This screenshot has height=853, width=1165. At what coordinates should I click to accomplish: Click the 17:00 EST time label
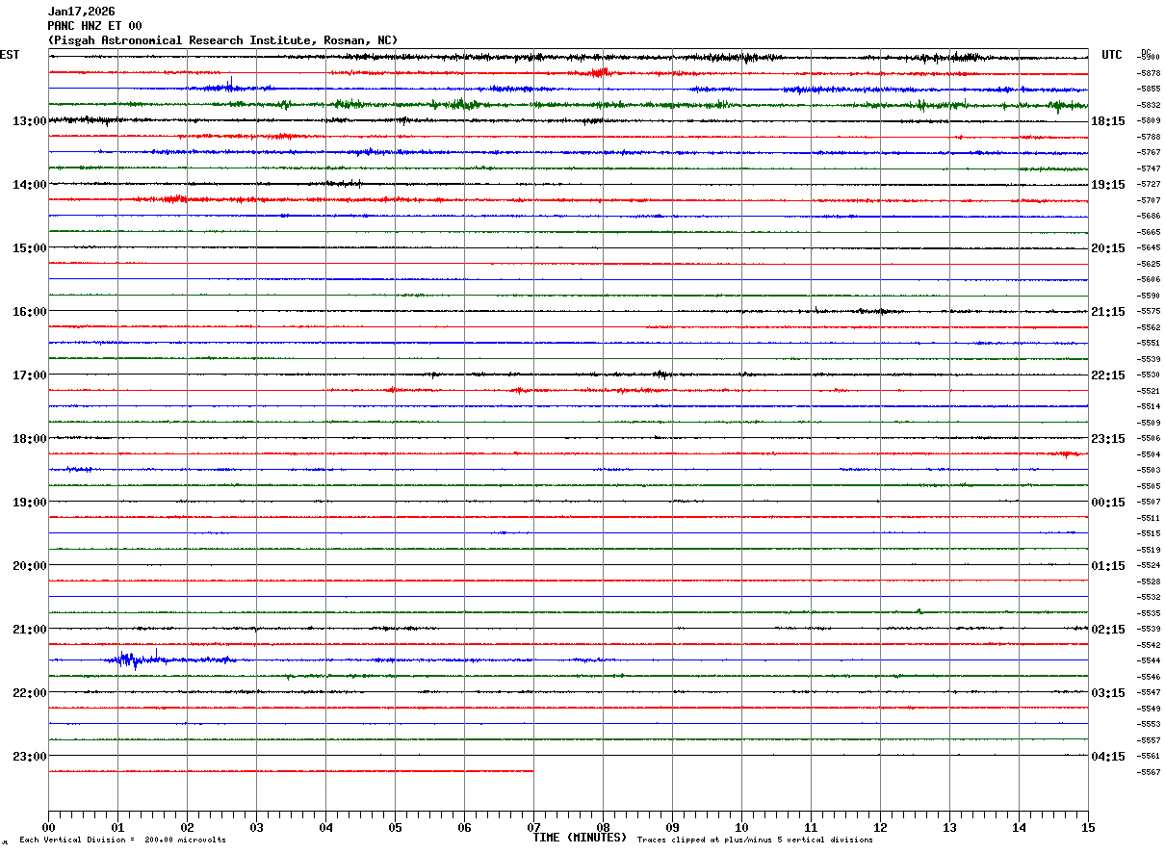[29, 375]
